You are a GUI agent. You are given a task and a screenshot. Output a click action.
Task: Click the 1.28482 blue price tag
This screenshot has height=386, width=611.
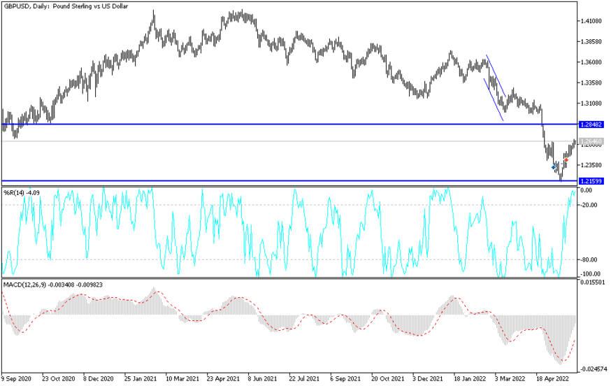pos(591,124)
